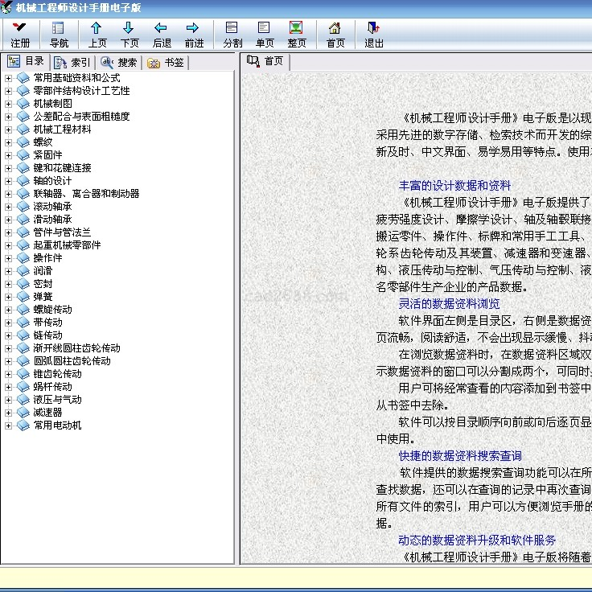Expand the 减速器 tree node
This screenshot has height=592, width=592.
tap(9, 413)
